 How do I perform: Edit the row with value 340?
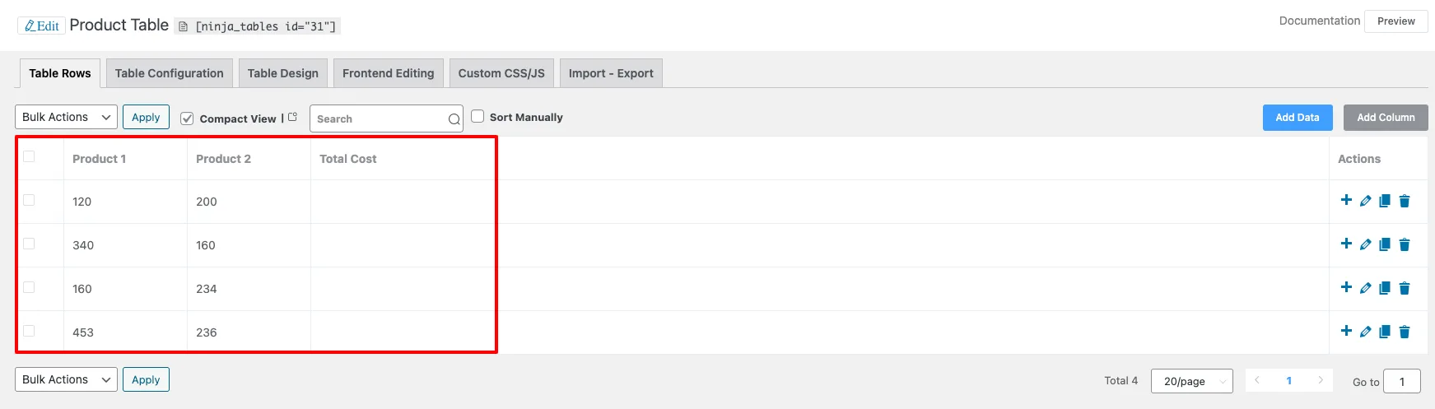[1365, 244]
